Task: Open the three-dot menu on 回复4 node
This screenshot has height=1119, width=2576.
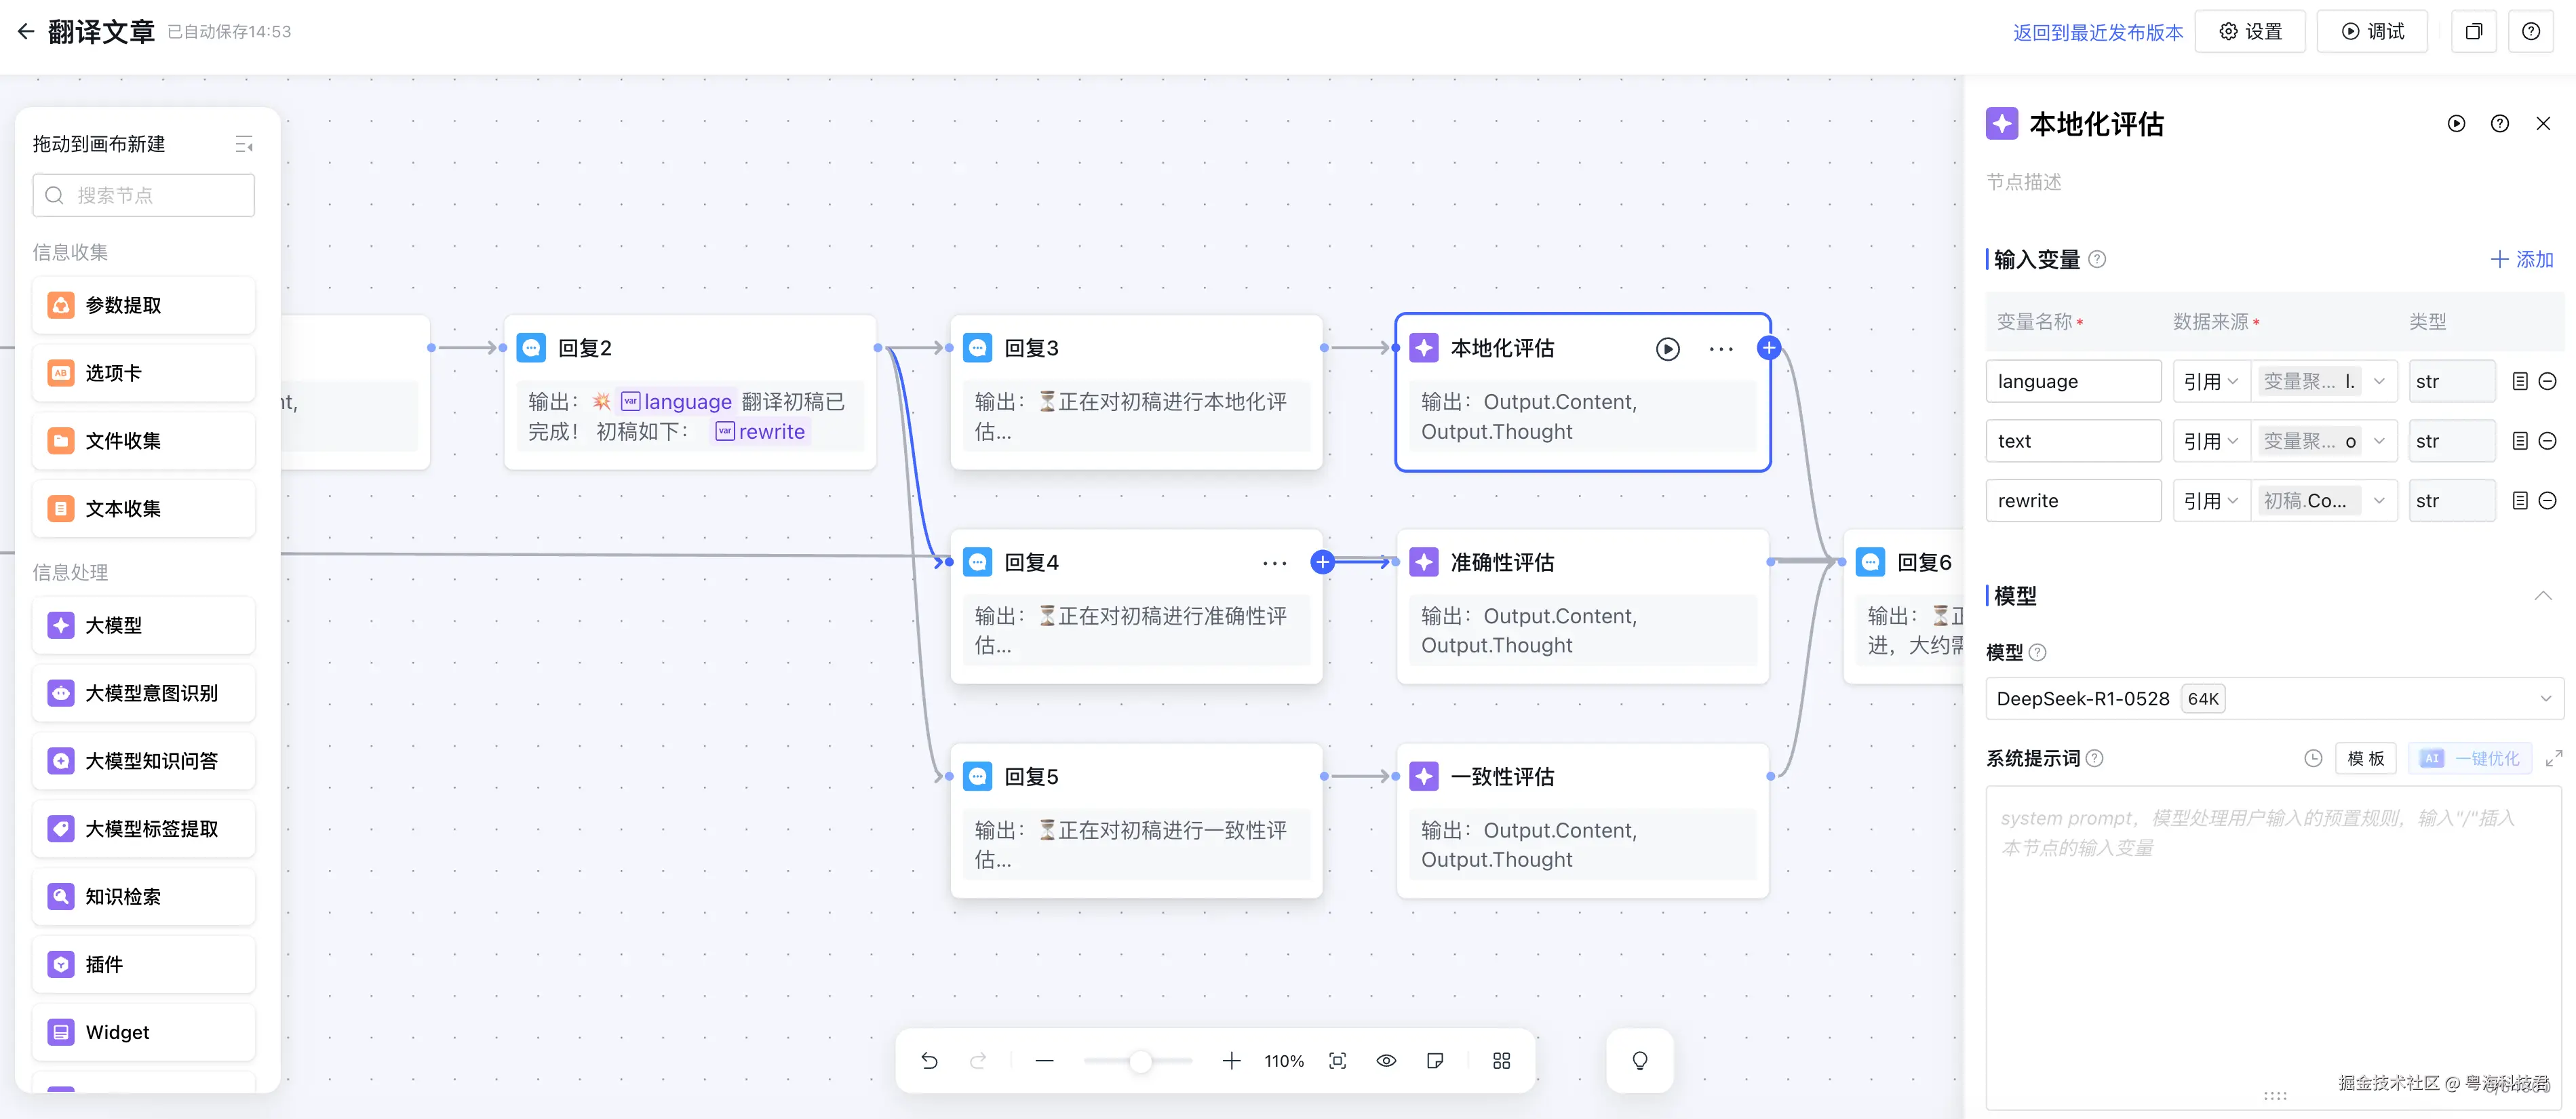Action: click(1274, 563)
